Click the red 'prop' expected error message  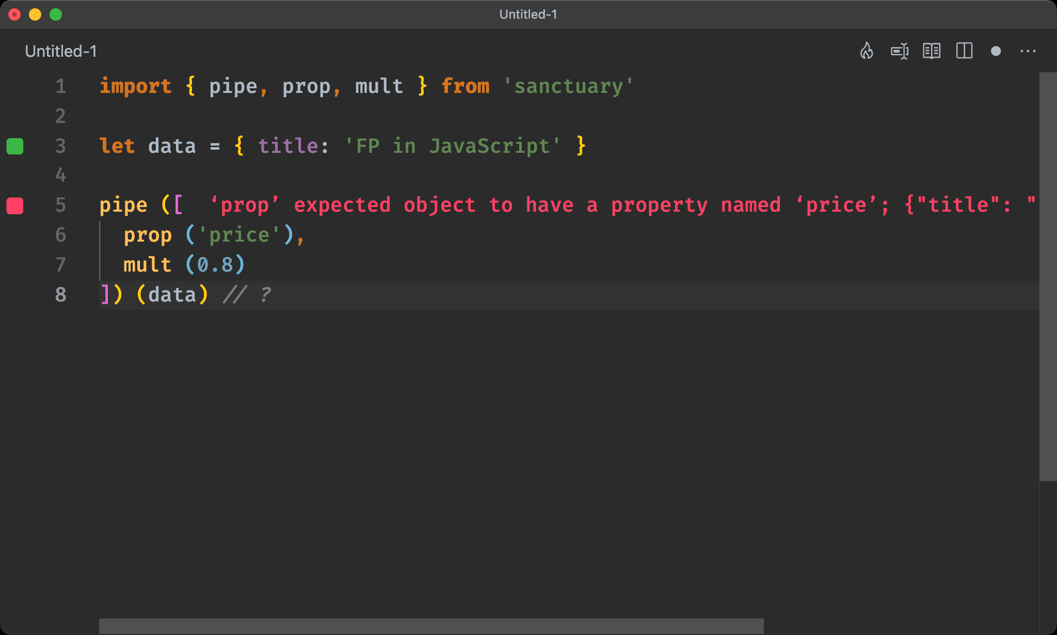click(x=622, y=205)
